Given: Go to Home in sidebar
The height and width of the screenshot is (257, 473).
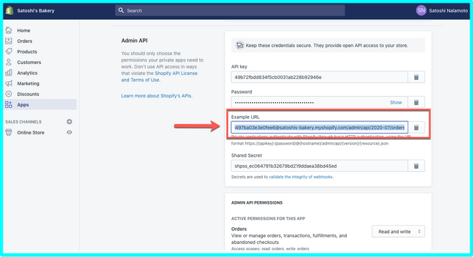Looking at the screenshot, I should [23, 31].
